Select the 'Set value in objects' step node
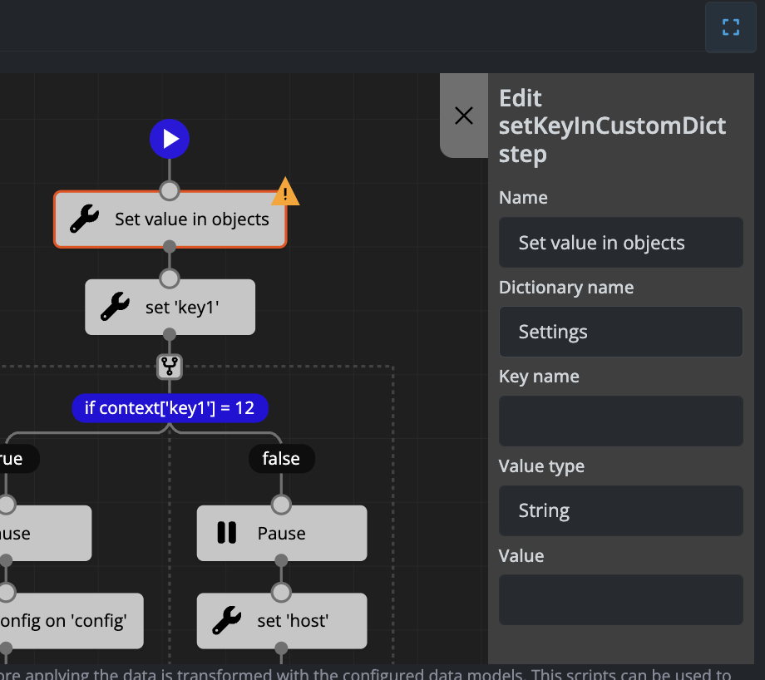Screen dimensions: 765x680 (191, 219)
